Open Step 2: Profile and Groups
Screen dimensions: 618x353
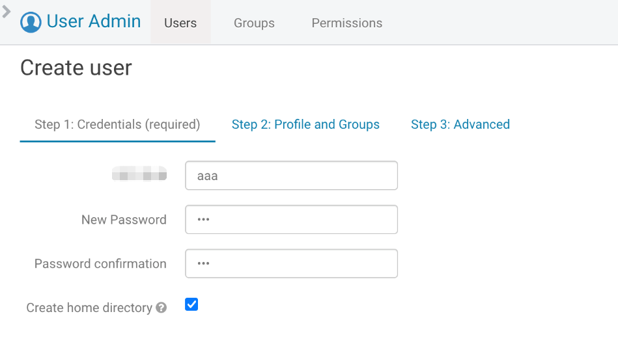click(305, 124)
